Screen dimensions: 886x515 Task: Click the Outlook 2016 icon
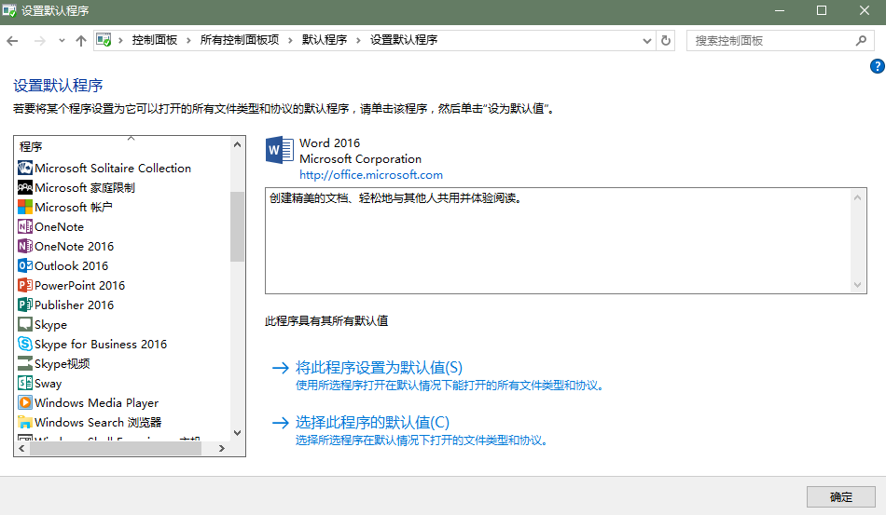25,265
